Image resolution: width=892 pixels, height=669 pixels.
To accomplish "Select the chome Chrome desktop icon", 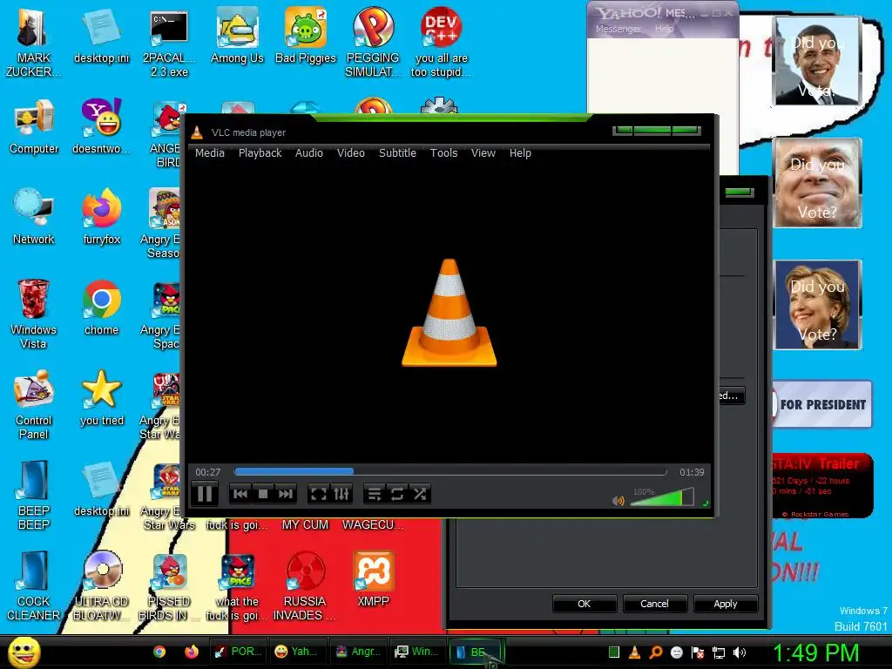I will 101,307.
